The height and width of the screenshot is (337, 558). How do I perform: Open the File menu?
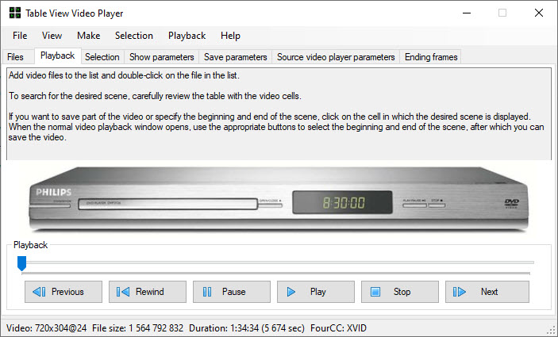[x=20, y=36]
